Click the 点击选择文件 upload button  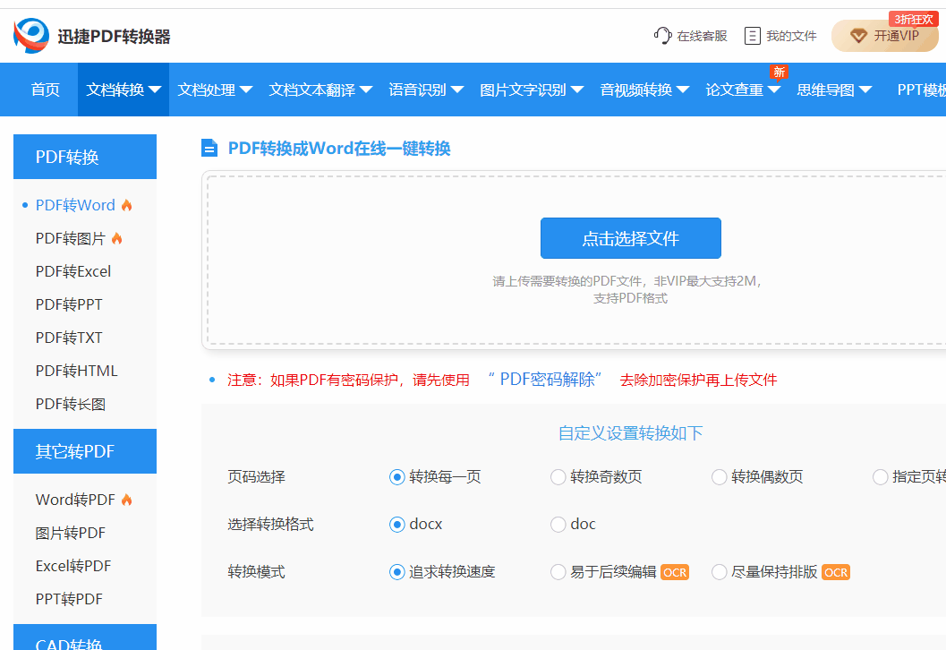630,238
